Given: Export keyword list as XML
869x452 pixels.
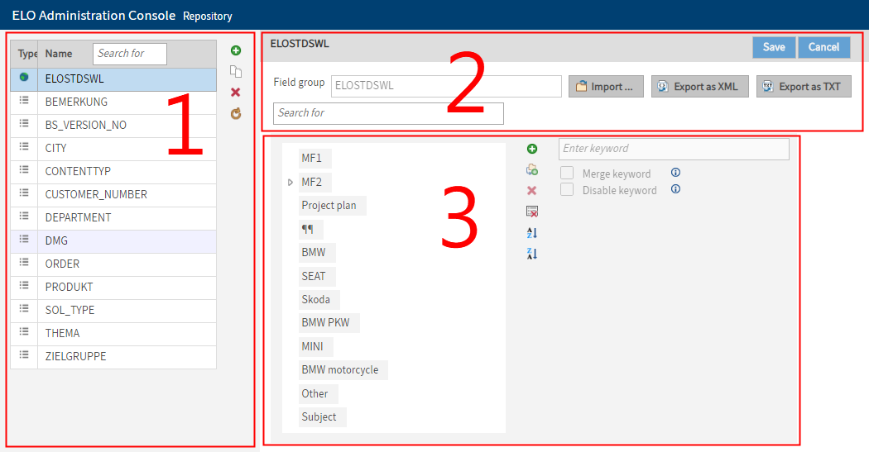Looking at the screenshot, I should 699,86.
